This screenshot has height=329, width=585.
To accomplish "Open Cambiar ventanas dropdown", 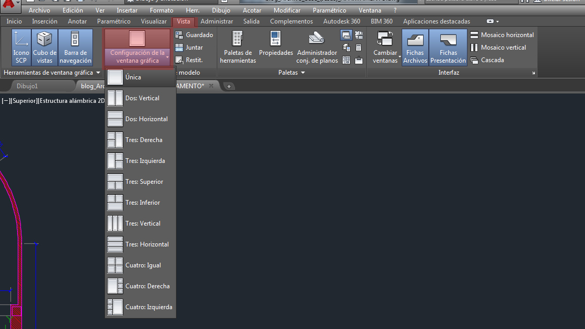I will click(385, 48).
